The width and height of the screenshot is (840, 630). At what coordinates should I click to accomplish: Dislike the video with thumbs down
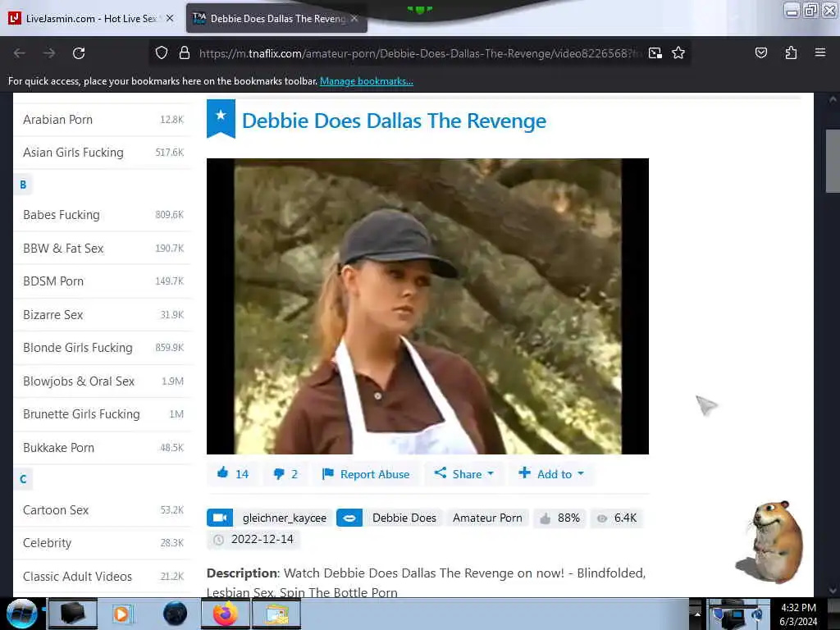click(x=279, y=474)
